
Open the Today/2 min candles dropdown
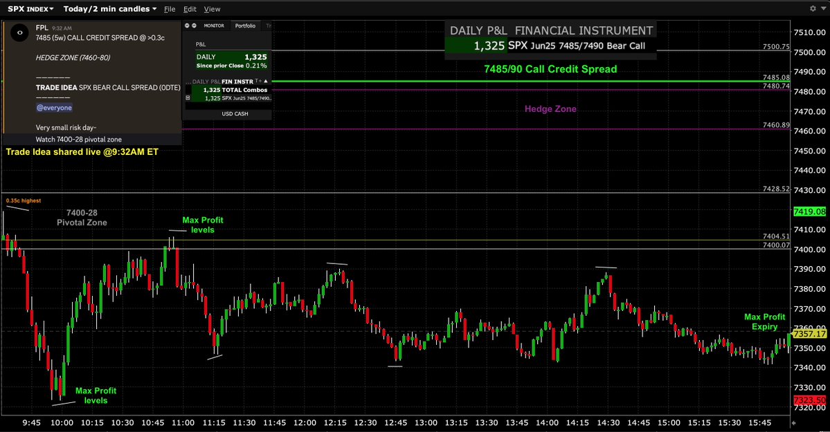pos(110,9)
